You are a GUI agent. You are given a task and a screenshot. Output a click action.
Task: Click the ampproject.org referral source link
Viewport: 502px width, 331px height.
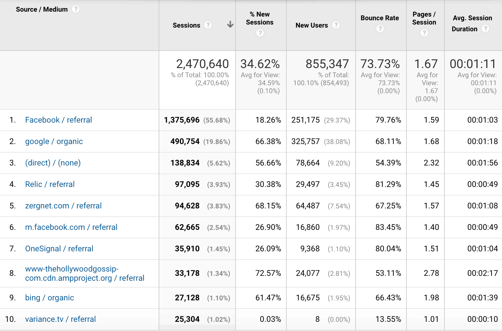85,273
